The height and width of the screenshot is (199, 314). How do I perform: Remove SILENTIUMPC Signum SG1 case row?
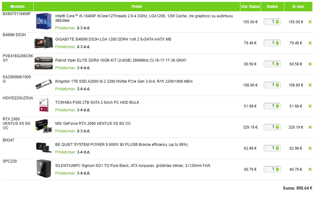coord(310,169)
